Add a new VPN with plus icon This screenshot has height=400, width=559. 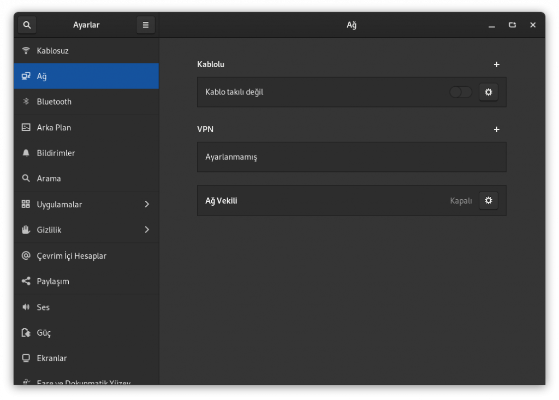tap(496, 129)
